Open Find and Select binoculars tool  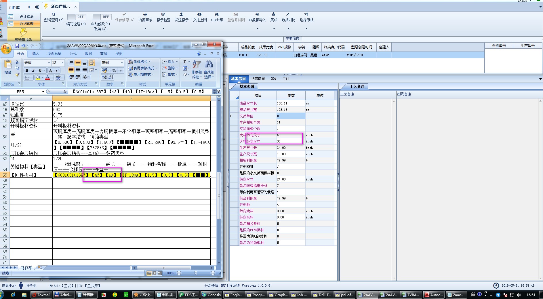coord(209,69)
